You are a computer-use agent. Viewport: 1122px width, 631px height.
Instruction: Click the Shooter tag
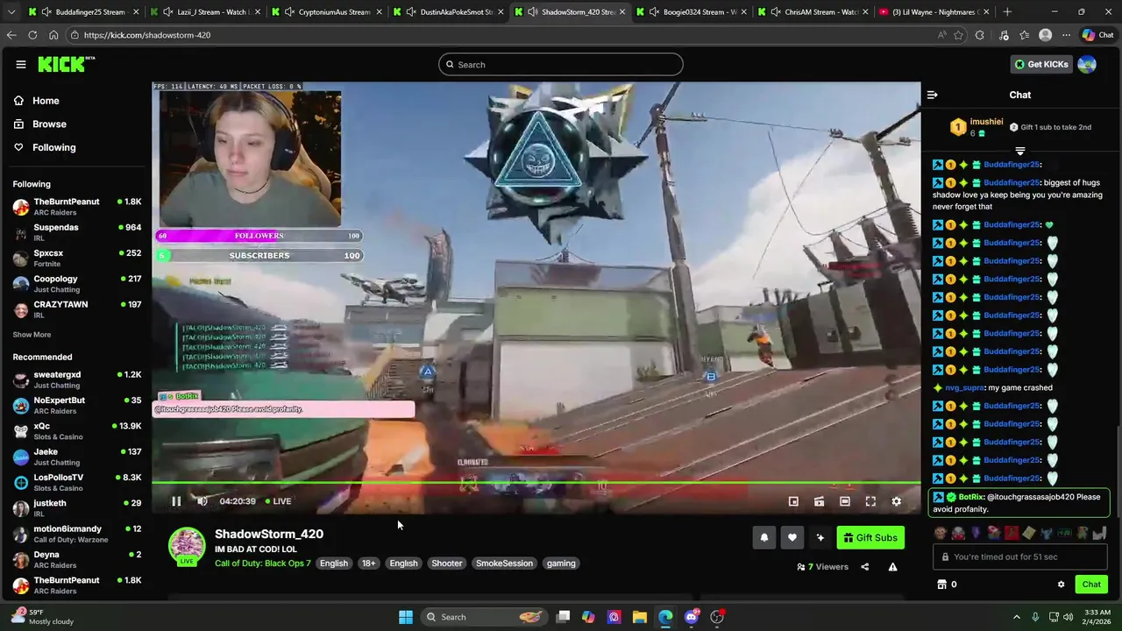click(447, 564)
